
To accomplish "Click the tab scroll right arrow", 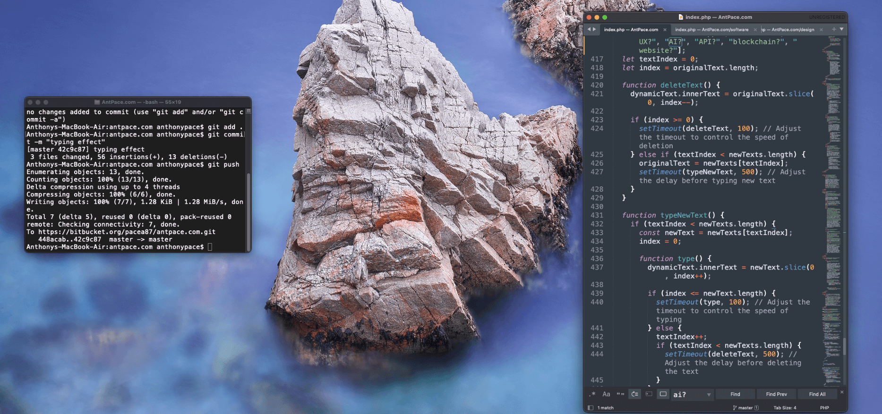I will coord(594,29).
